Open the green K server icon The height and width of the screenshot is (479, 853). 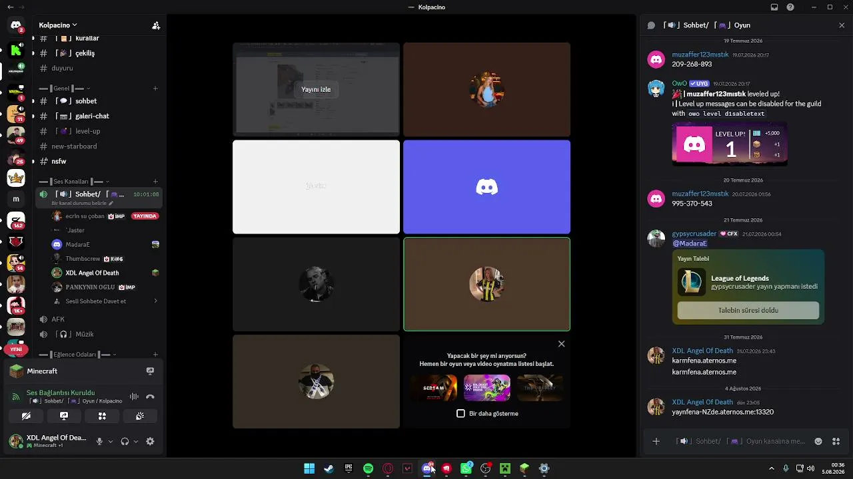tap(16, 50)
